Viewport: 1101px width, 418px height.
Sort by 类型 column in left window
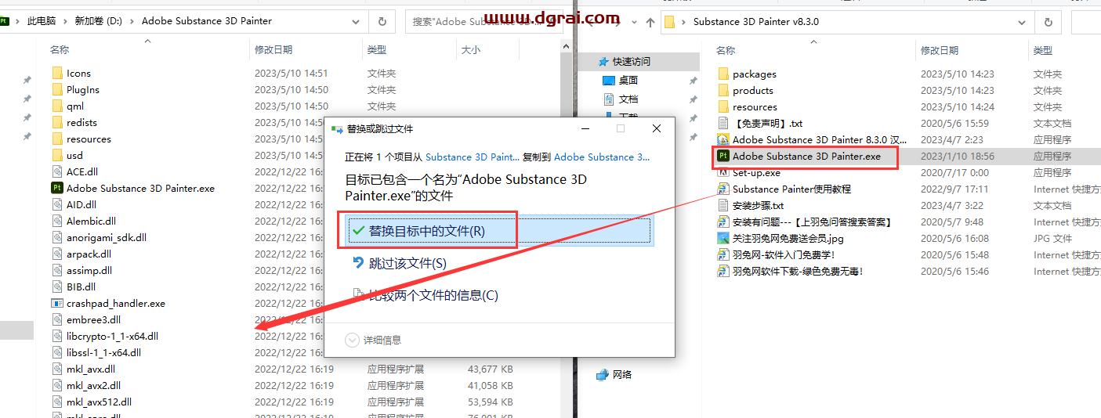coord(376,49)
